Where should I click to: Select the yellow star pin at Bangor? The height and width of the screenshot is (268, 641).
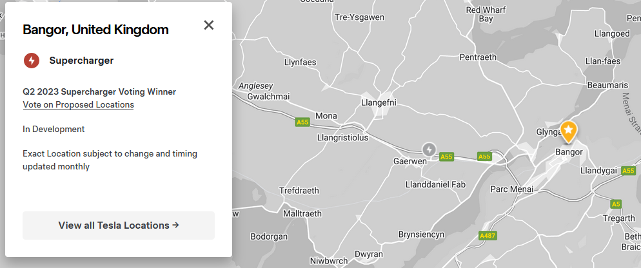point(568,131)
